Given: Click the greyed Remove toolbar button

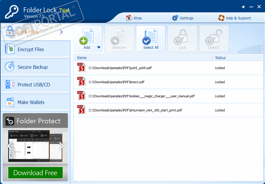Looking at the screenshot, I should (x=119, y=39).
